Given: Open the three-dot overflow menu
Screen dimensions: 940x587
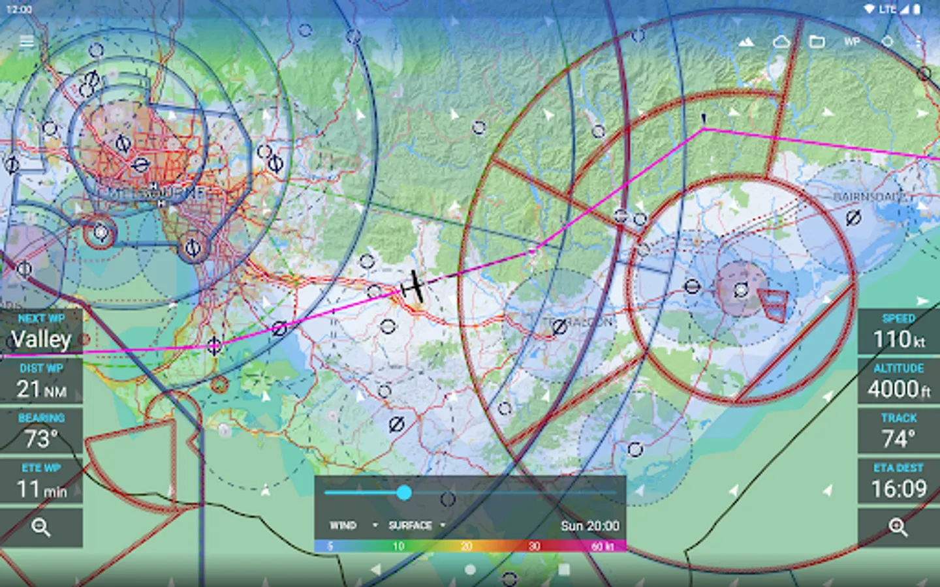Looking at the screenshot, I should click(918, 42).
